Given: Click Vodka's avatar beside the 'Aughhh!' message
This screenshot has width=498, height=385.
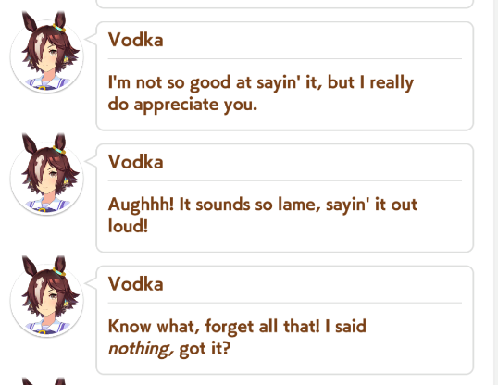Looking at the screenshot, I should click(x=47, y=174).
